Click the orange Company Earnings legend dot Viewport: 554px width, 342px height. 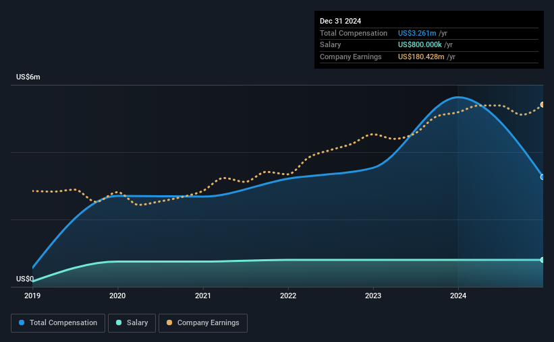click(169, 322)
